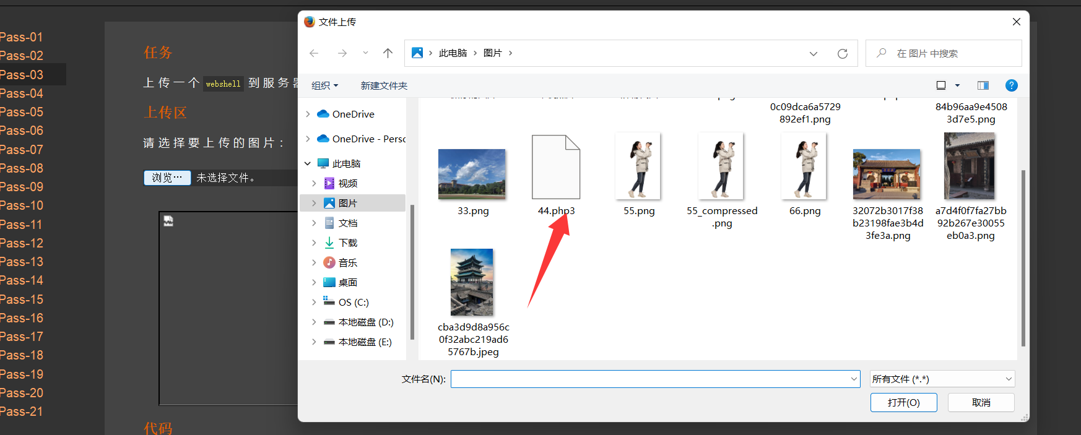
Task: Open Pass-21 in the page sidebar
Action: [x=22, y=411]
